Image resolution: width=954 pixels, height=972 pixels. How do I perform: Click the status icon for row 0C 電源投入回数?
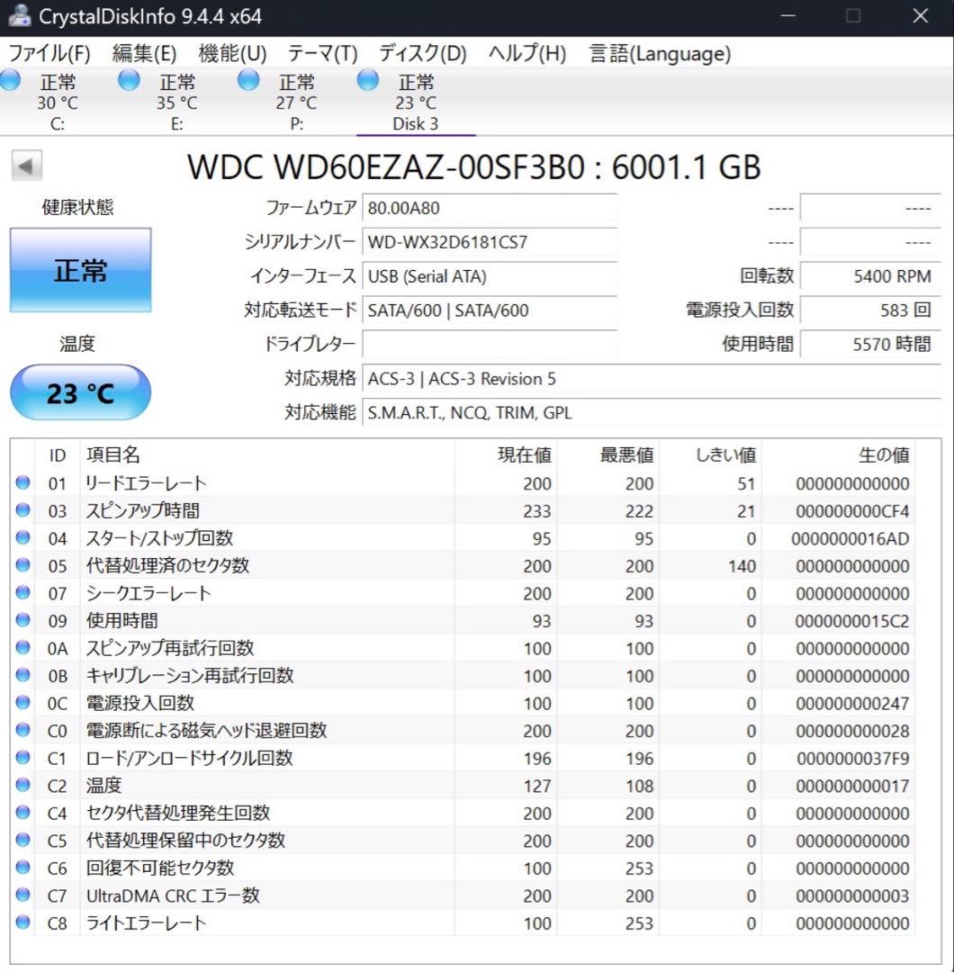tap(22, 702)
